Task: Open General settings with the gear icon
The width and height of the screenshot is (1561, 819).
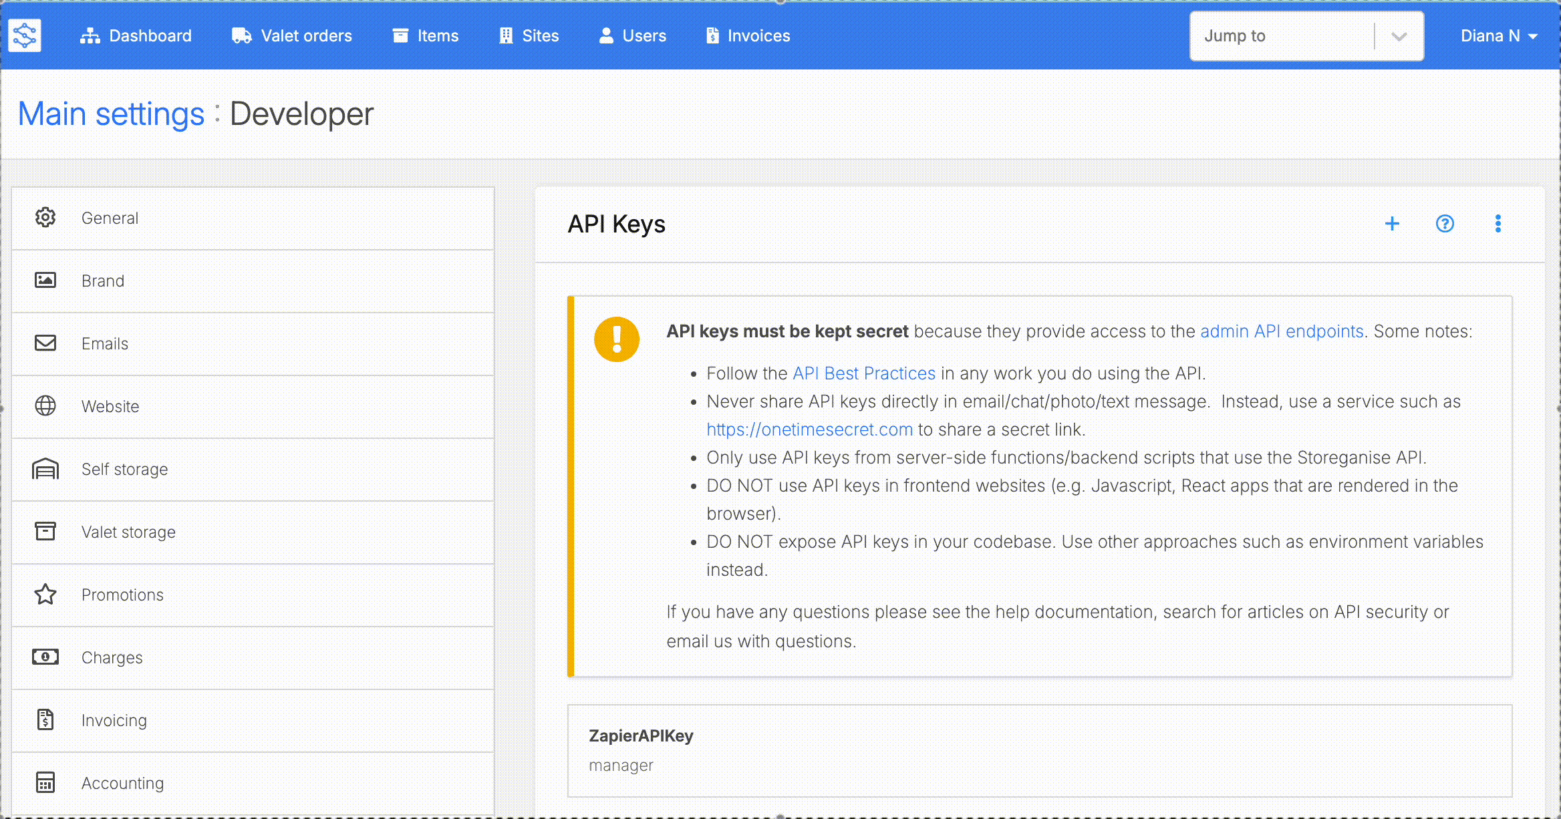Action: (45, 218)
